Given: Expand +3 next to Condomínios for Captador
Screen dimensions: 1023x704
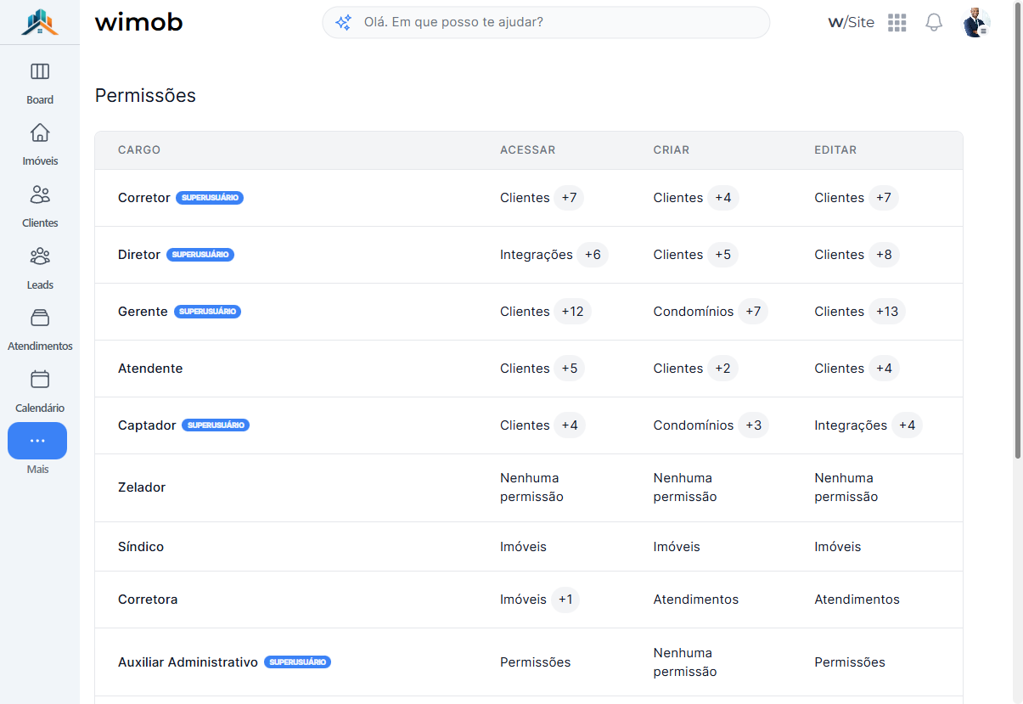Looking at the screenshot, I should point(754,425).
